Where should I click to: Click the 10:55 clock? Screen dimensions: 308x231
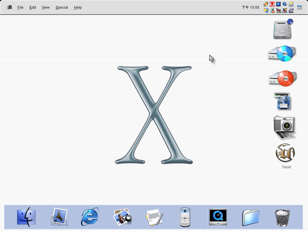(251, 7)
